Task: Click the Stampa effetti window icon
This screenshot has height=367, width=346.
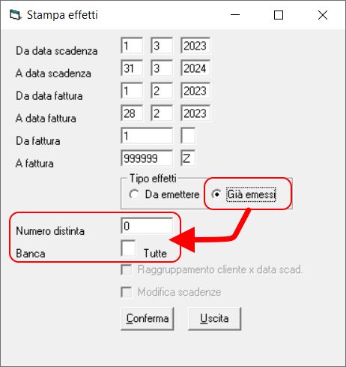Action: [x=15, y=15]
